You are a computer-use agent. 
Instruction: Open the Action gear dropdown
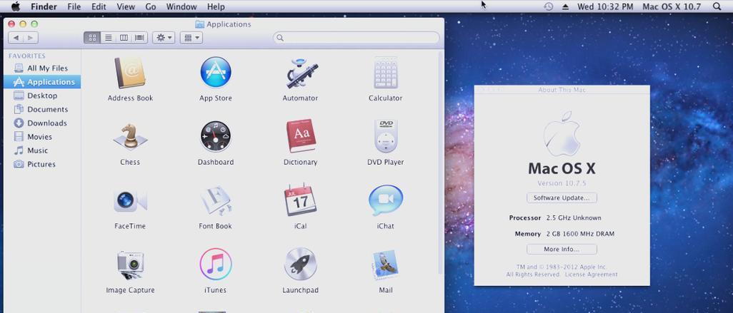click(164, 38)
